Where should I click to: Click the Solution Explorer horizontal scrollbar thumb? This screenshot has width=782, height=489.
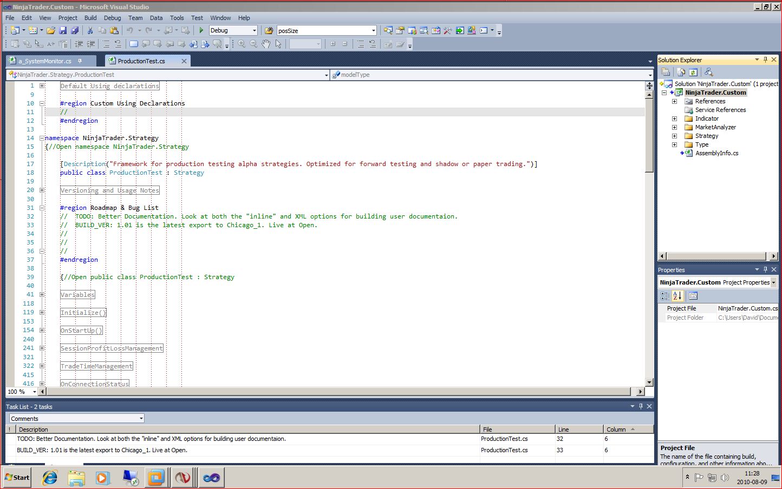[718, 256]
